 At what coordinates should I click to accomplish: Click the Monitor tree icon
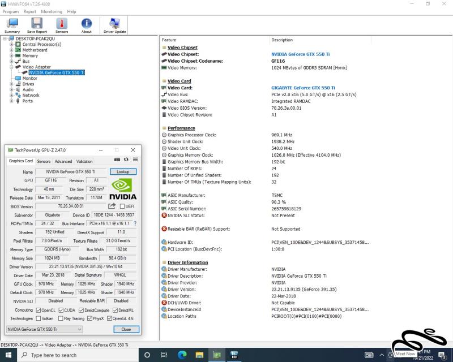pyautogui.click(x=18, y=78)
